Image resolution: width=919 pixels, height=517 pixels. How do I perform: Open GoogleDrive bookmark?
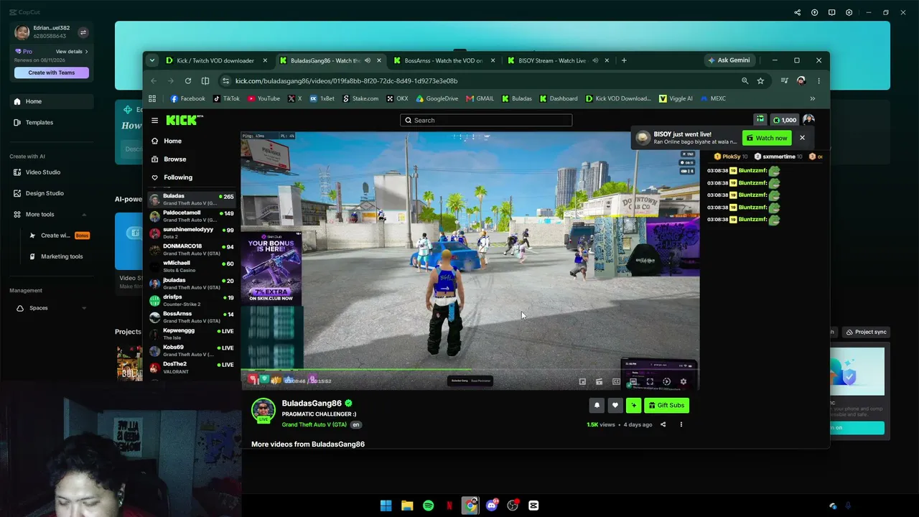[438, 98]
